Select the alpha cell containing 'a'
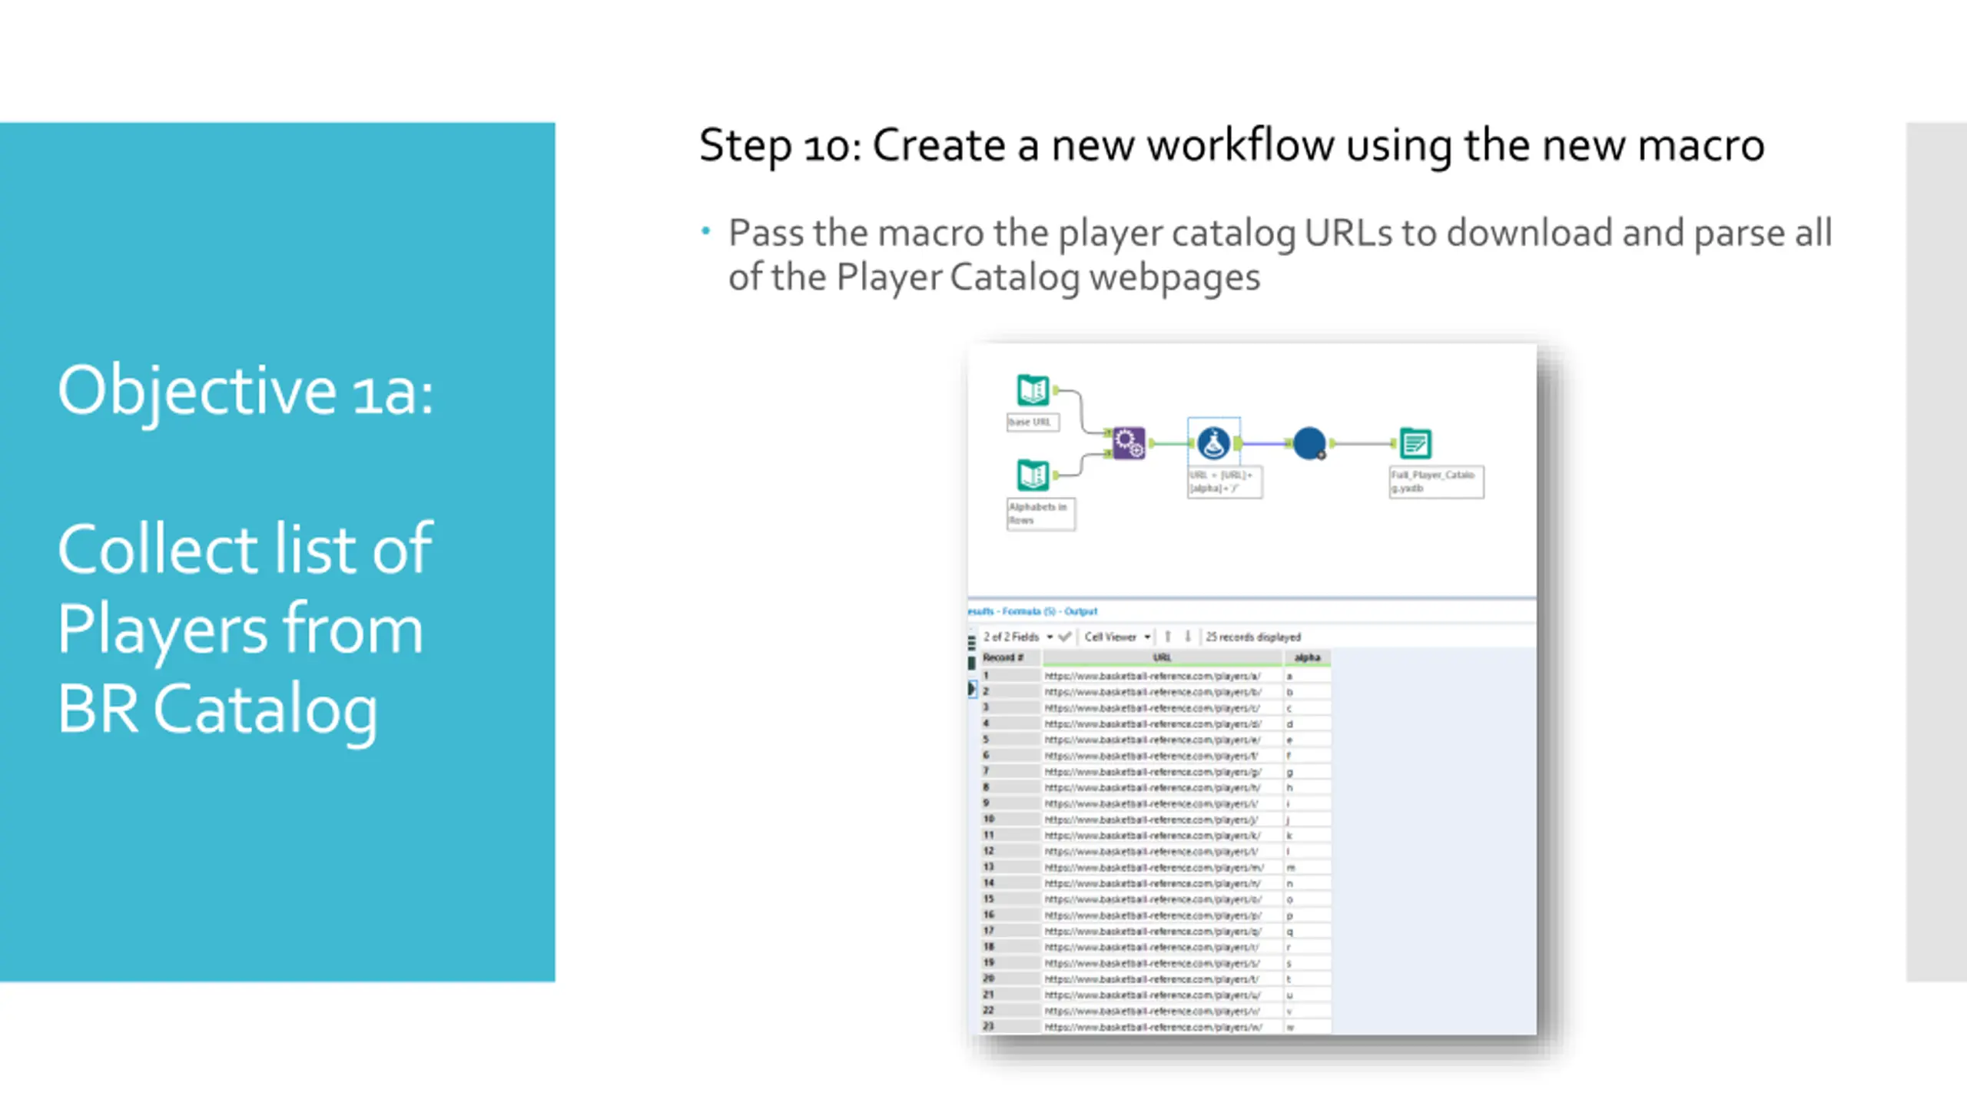Screen dimensions: 1967x1106 click(1307, 676)
